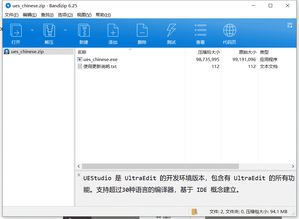Sort by 原始大小 column header
The height and width of the screenshot is (219, 299).
240,52
